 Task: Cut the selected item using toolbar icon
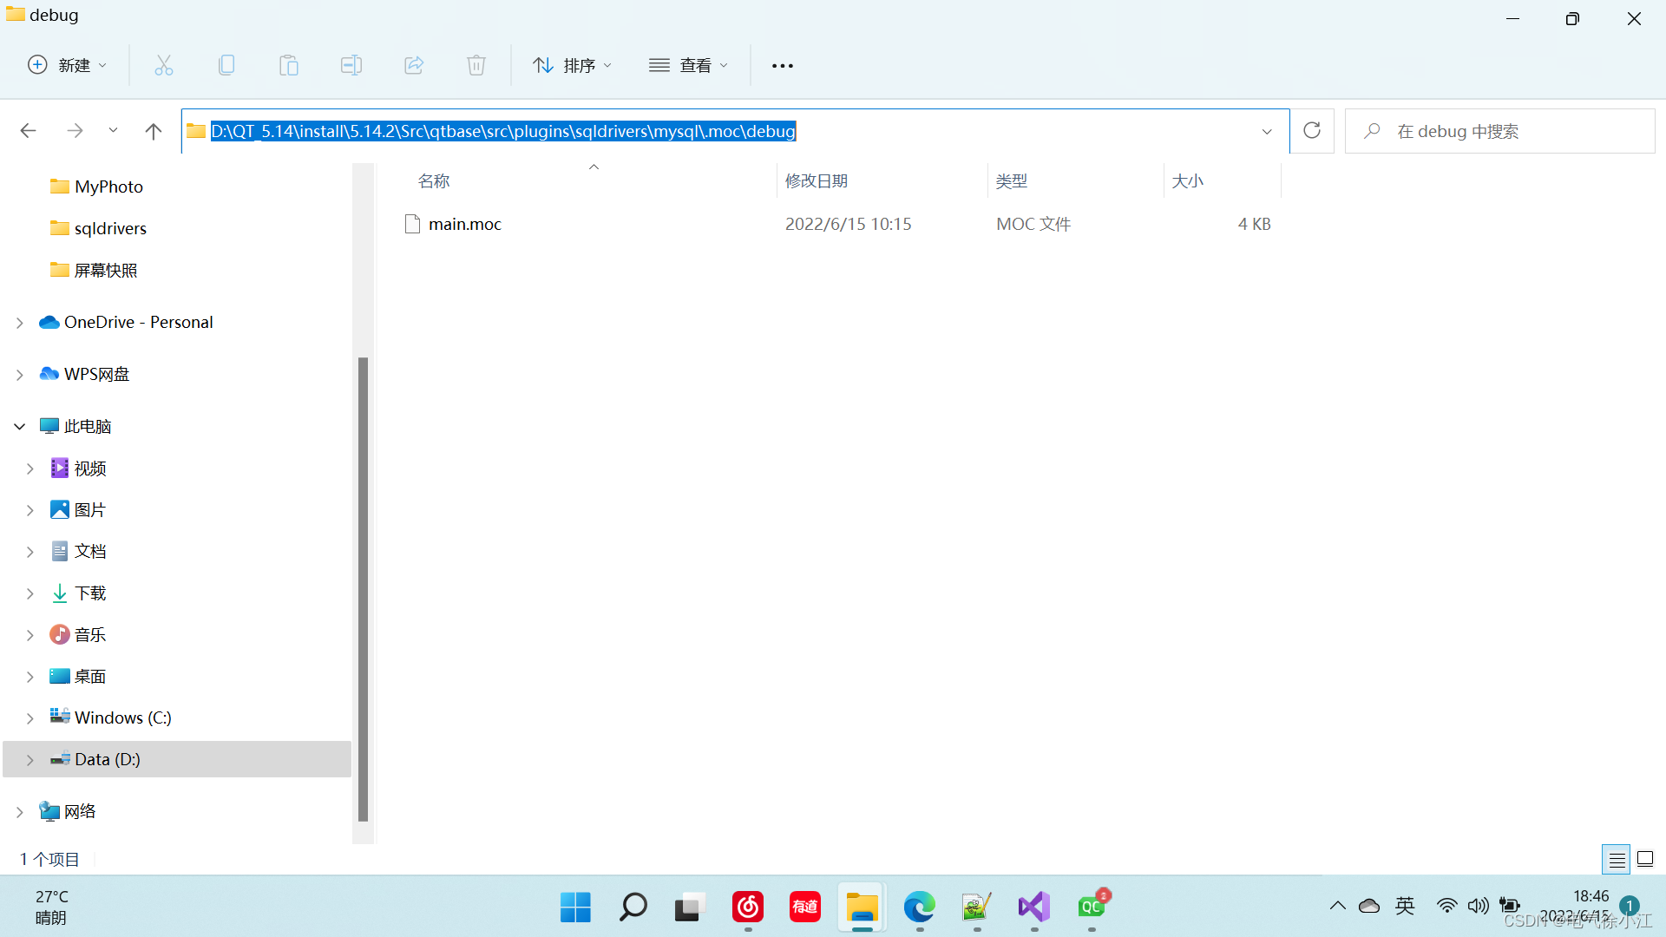[x=164, y=65]
